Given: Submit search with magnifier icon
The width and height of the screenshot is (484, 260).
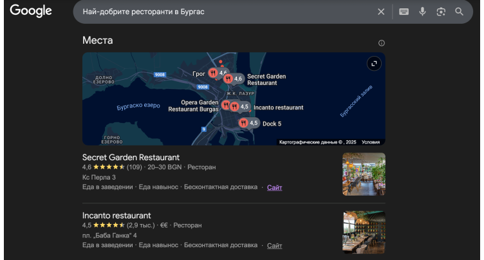Looking at the screenshot, I should [460, 12].
